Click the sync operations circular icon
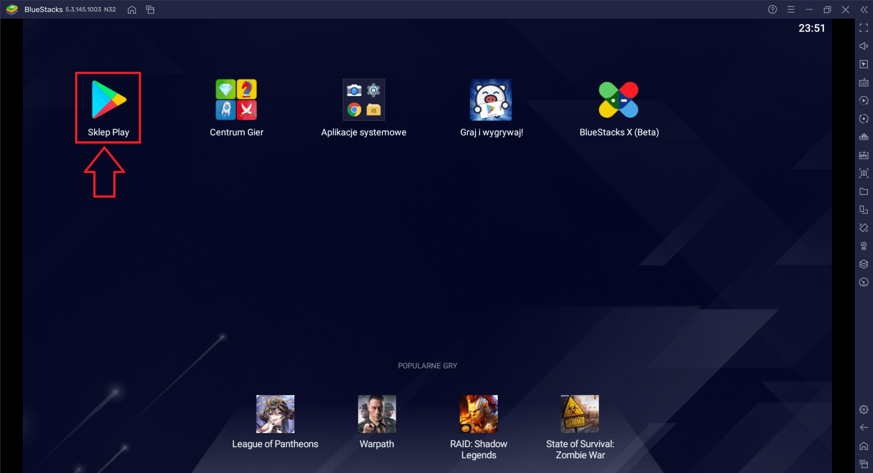This screenshot has width=873, height=473. [864, 119]
